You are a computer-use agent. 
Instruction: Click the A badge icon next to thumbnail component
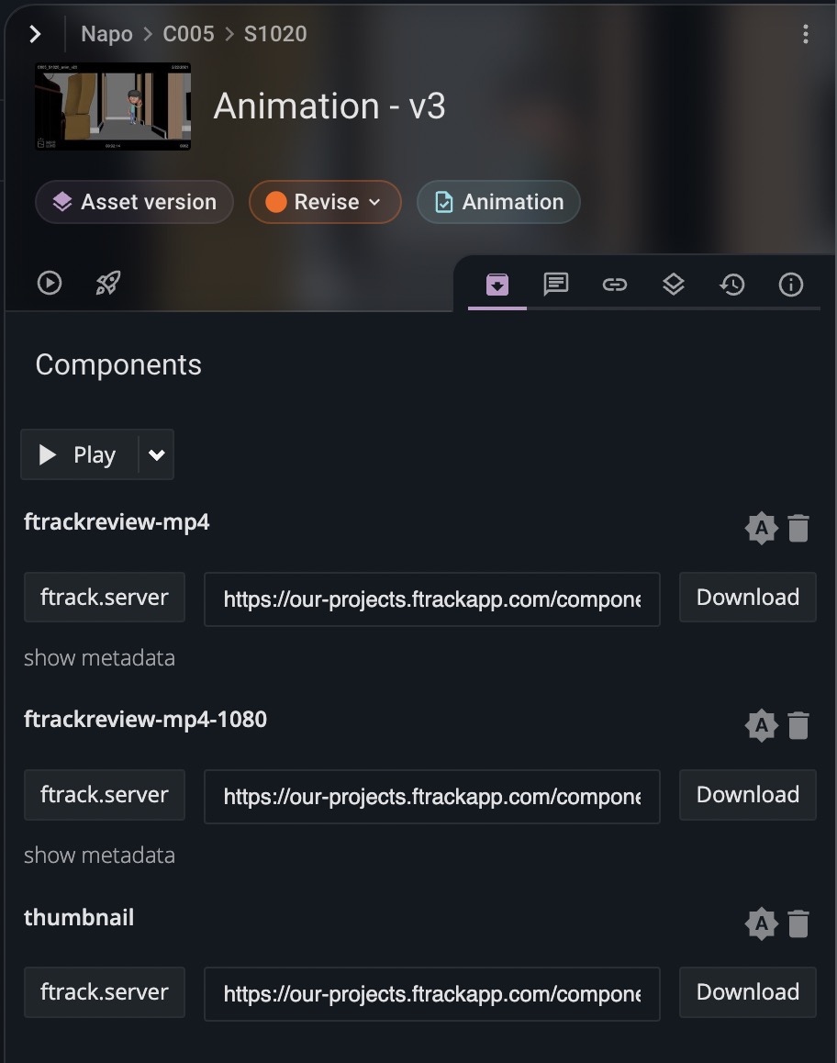point(761,923)
